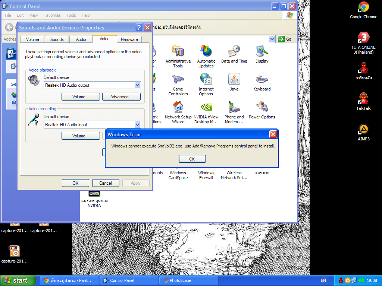The width and height of the screenshot is (382, 286).
Task: Open the Tools menu
Action: pos(71,15)
